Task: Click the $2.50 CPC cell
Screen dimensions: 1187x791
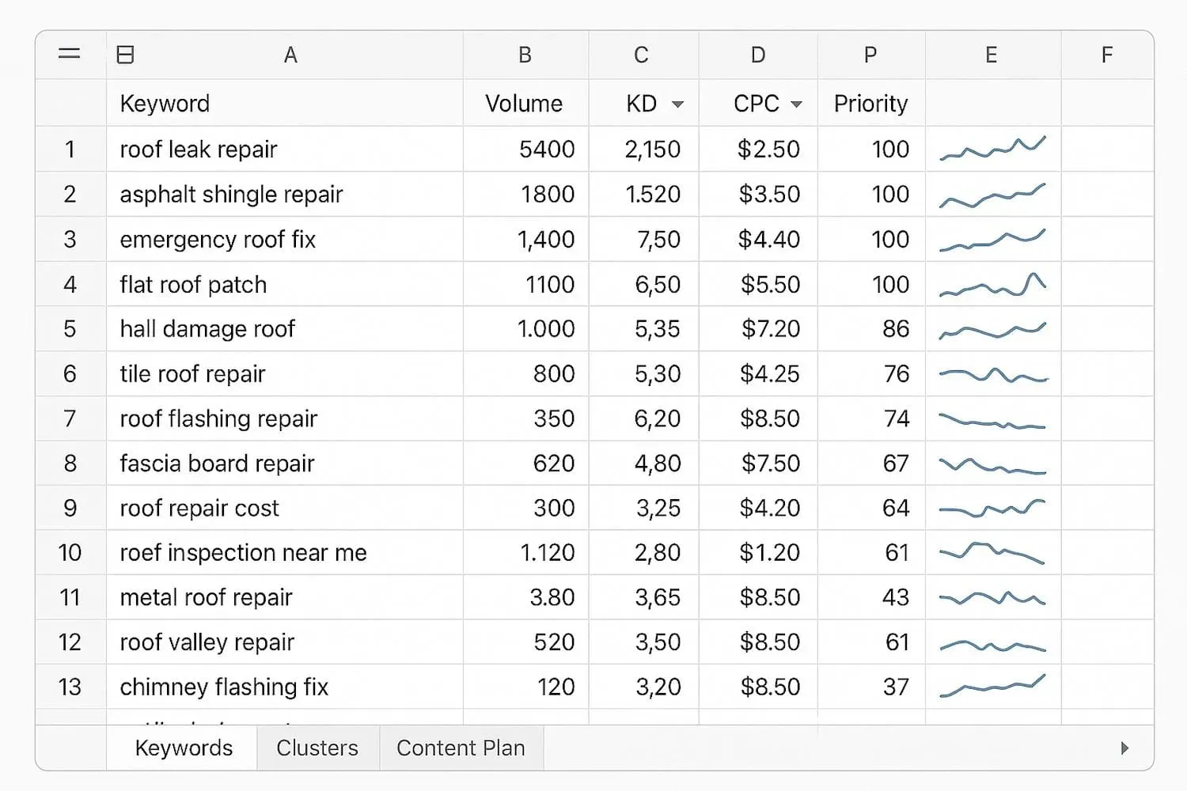Action: coord(757,149)
